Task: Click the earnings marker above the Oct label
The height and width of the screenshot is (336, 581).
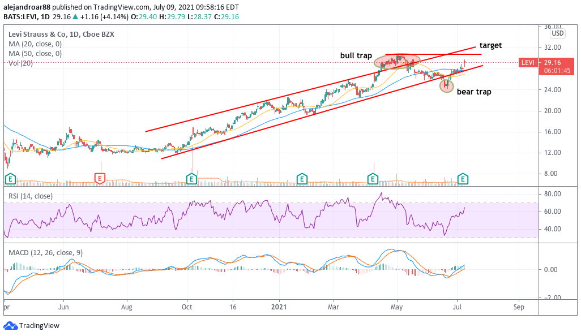Action: [x=191, y=179]
